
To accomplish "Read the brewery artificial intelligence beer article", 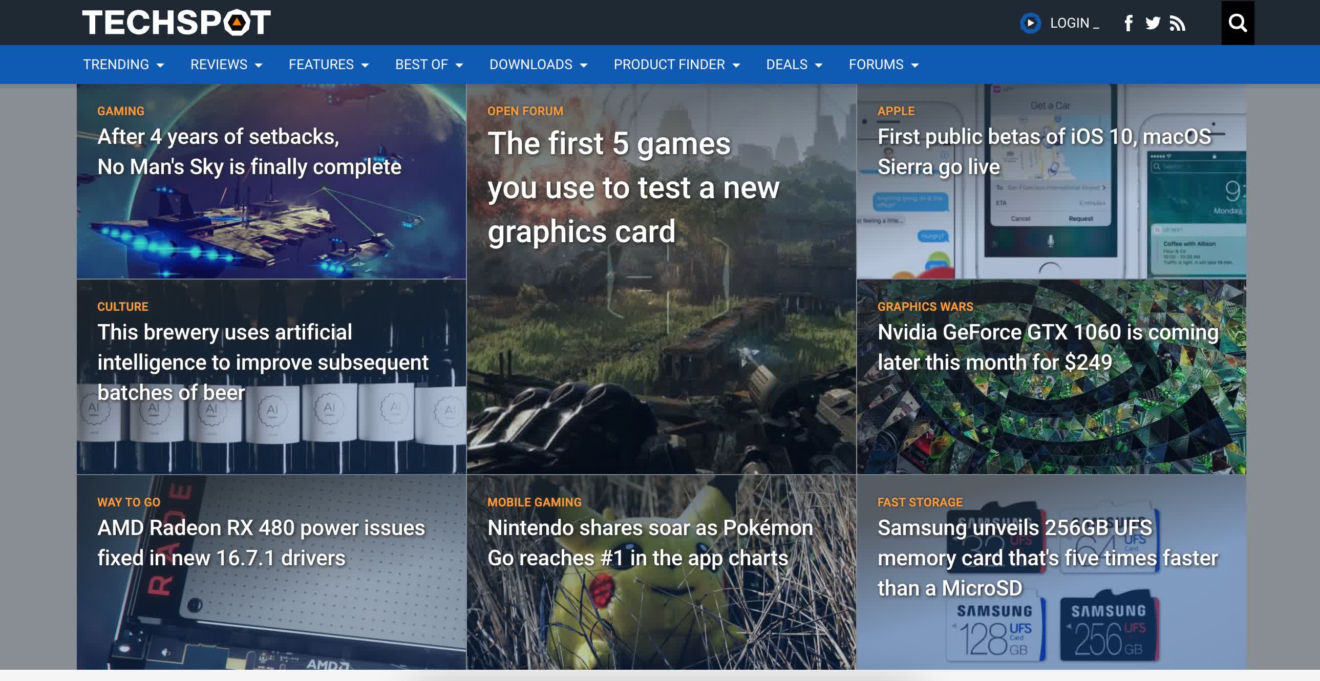I will (x=263, y=363).
